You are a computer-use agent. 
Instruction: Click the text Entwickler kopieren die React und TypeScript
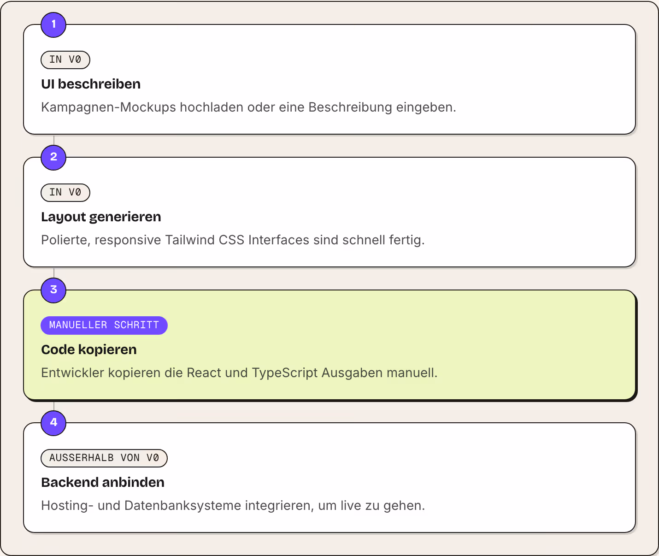[239, 373]
